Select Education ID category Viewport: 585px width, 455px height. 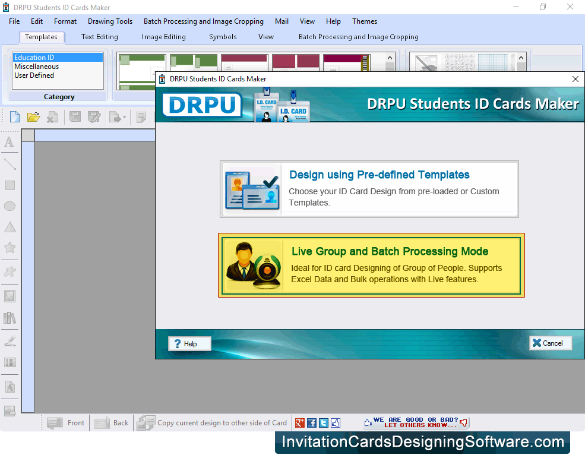click(x=58, y=58)
